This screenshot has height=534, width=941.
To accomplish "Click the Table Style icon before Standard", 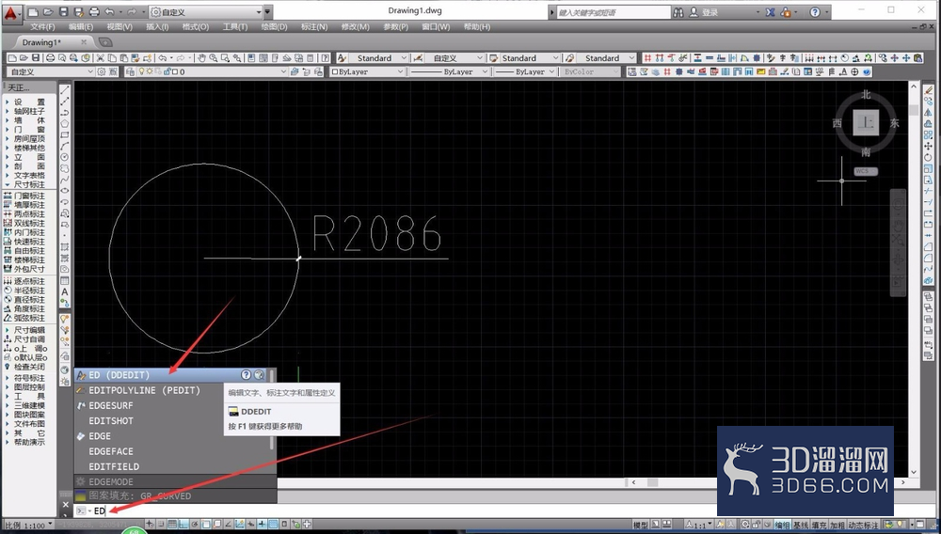I will 494,58.
